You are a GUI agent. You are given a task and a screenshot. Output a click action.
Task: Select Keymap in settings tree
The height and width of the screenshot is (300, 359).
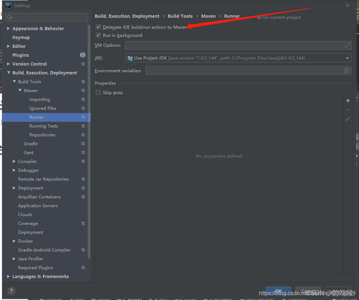point(21,37)
